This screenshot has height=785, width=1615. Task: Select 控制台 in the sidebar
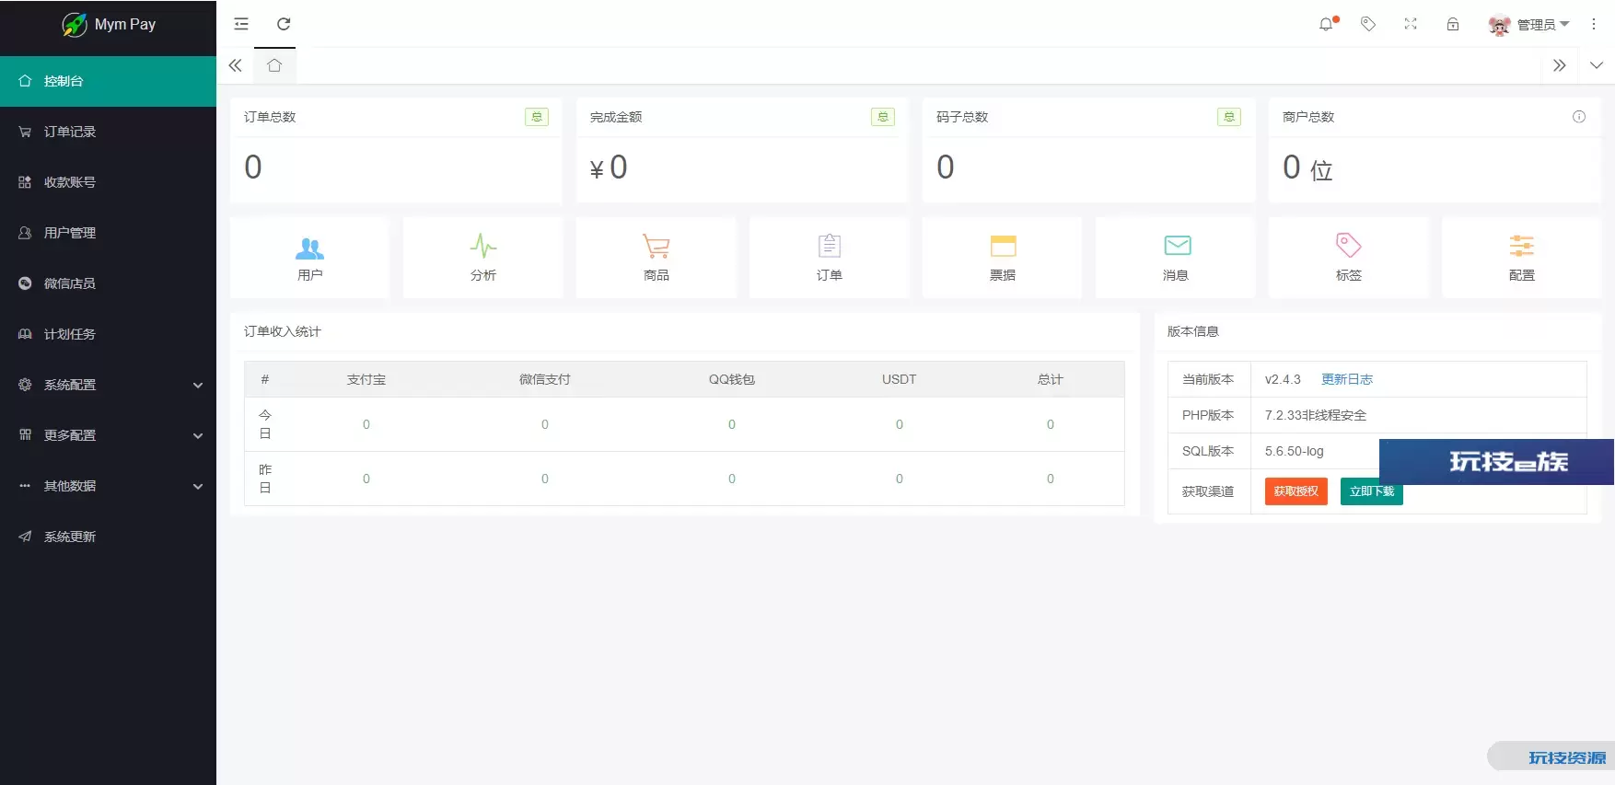[x=108, y=81]
